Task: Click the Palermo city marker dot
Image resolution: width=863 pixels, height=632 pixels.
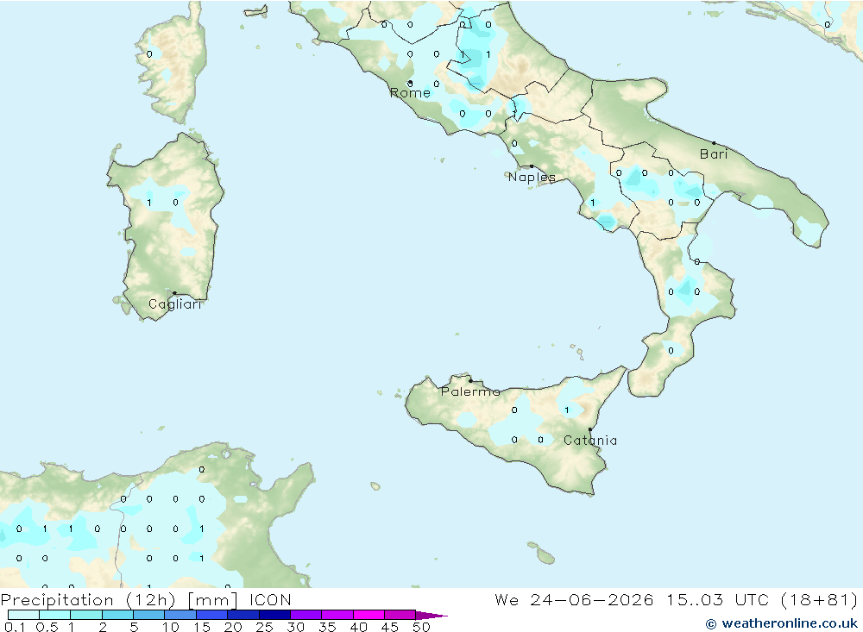Action: [470, 380]
